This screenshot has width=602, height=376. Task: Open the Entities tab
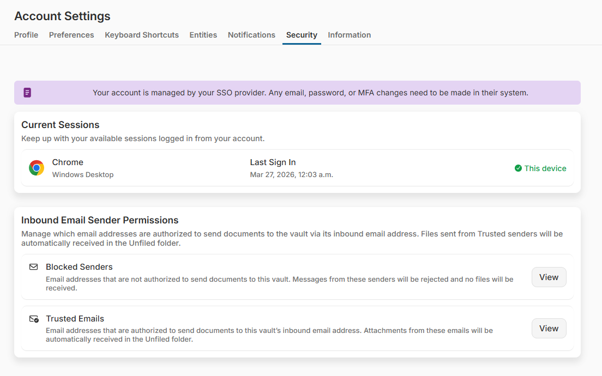tap(203, 35)
